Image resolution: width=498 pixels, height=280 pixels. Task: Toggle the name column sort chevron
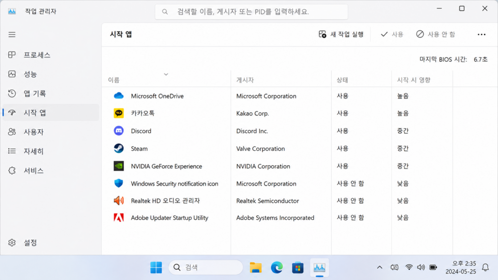click(x=166, y=74)
